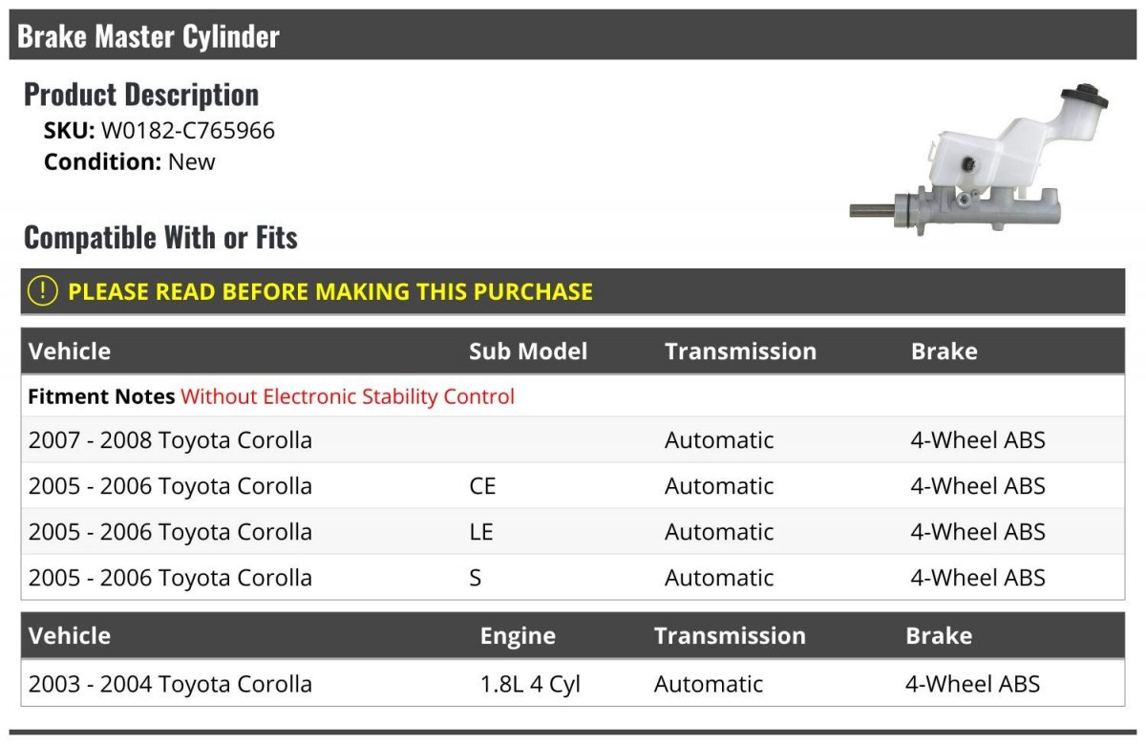Click the Brake Master Cylinder title bar

[x=573, y=36]
